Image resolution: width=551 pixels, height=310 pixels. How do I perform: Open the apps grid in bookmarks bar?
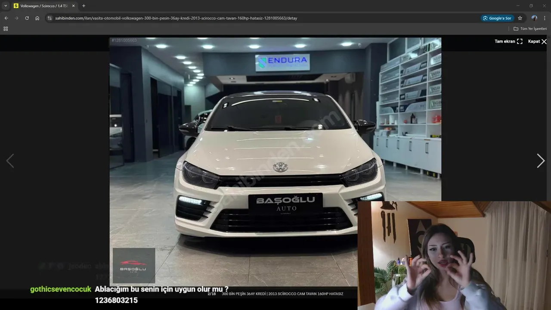(x=6, y=29)
